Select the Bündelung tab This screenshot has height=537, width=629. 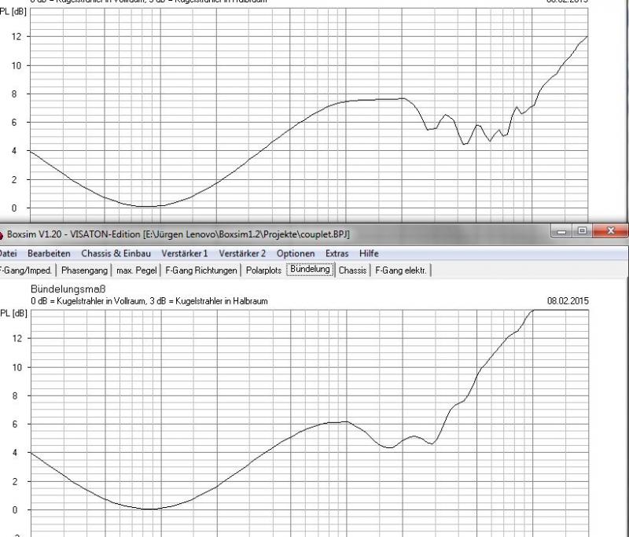pyautogui.click(x=311, y=270)
